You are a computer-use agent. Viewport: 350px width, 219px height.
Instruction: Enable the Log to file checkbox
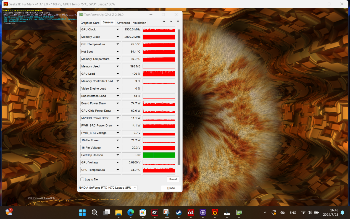[82, 179]
